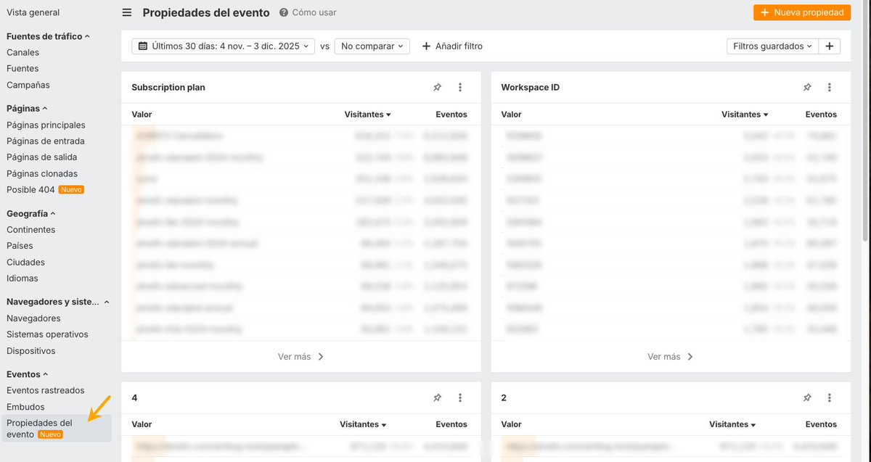Click Ver más in Workspace ID card
Screen dimensions: 871x462
coord(671,357)
